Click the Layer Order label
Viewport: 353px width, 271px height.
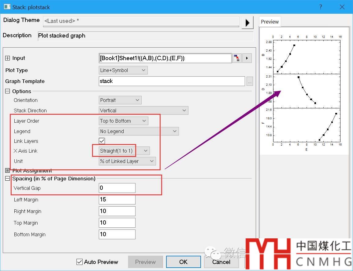point(27,121)
